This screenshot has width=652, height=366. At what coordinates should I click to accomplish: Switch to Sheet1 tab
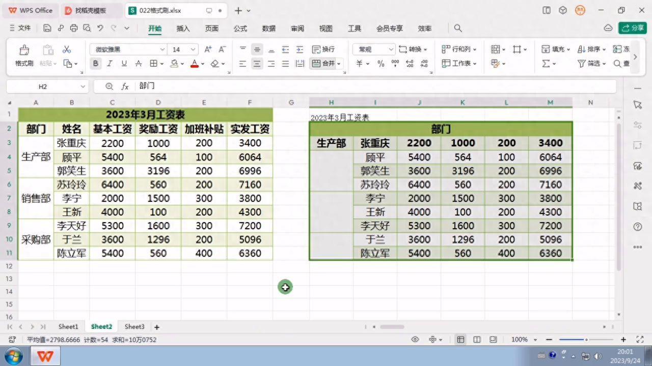pos(68,327)
